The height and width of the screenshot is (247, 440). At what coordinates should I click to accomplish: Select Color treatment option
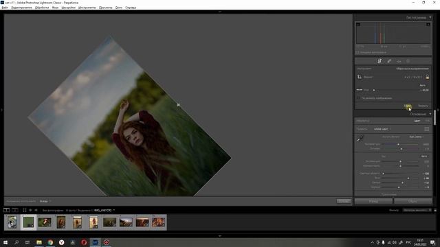[417, 121]
